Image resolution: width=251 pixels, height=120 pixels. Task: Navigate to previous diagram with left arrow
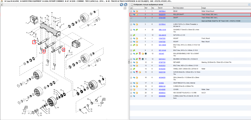(122, 5)
